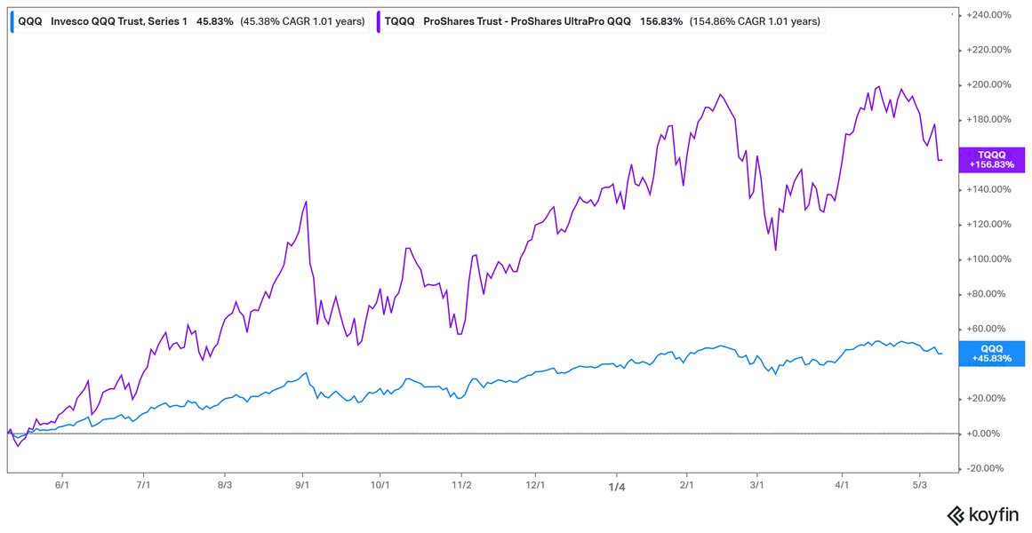Click the 9/1 date label
The image size is (1032, 533).
tap(302, 485)
